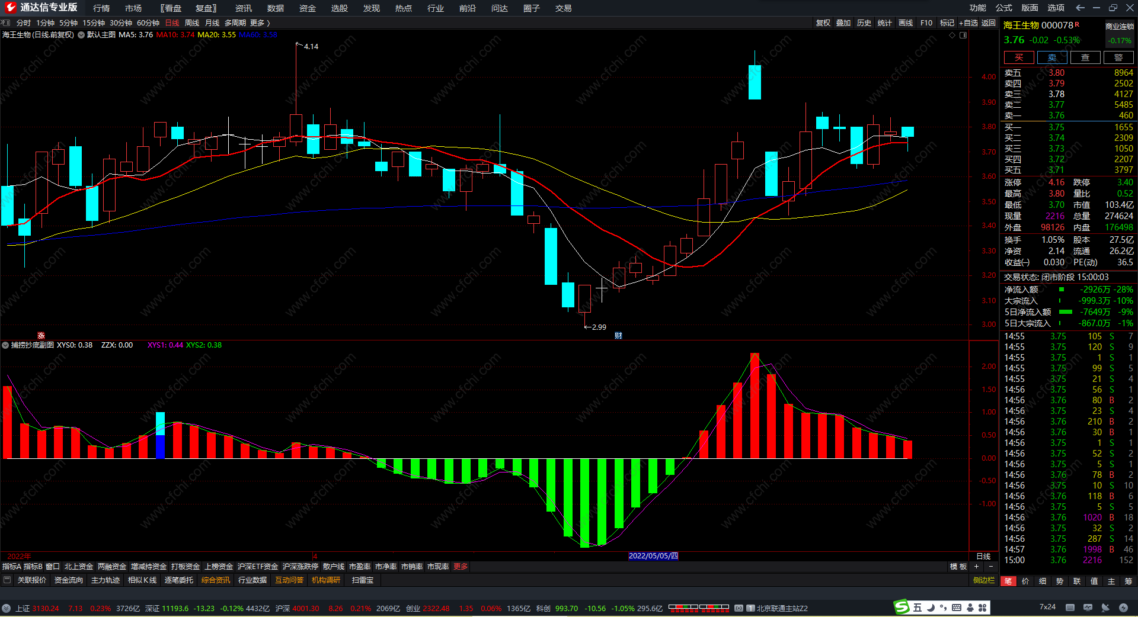Screen dimensions: 1138x617
Task: Click the R margin-trading mark beside 000078
Action: pyautogui.click(x=1077, y=24)
